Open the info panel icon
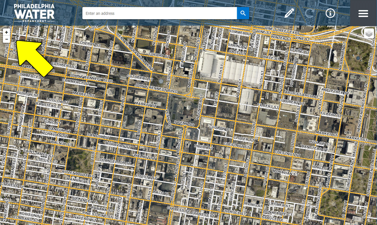Screen dimensions: 377x225 [330, 13]
